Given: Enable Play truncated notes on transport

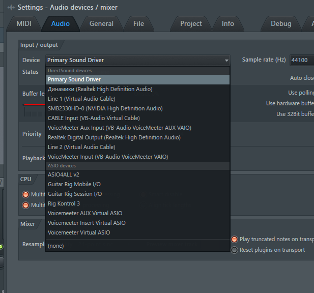Looking at the screenshot, I should [x=235, y=239].
